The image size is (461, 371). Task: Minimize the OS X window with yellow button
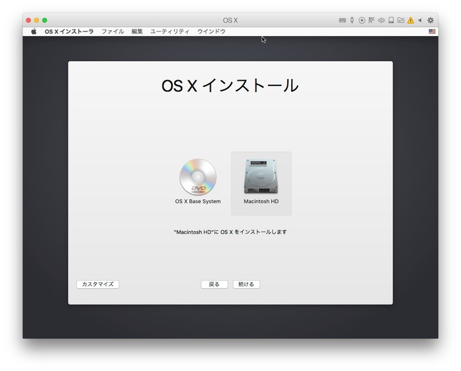click(36, 20)
